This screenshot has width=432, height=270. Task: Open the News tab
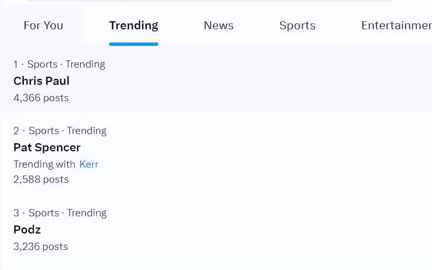click(218, 25)
